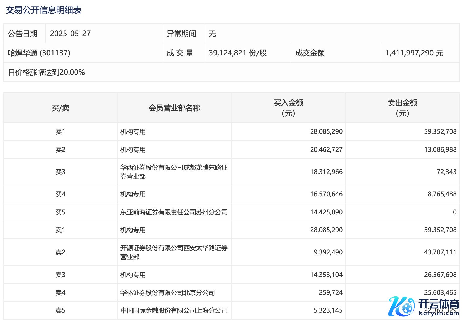The width and height of the screenshot is (463, 322).
Task: Click buy amount 16,570,646 in 买4 row
Action: coord(326,194)
